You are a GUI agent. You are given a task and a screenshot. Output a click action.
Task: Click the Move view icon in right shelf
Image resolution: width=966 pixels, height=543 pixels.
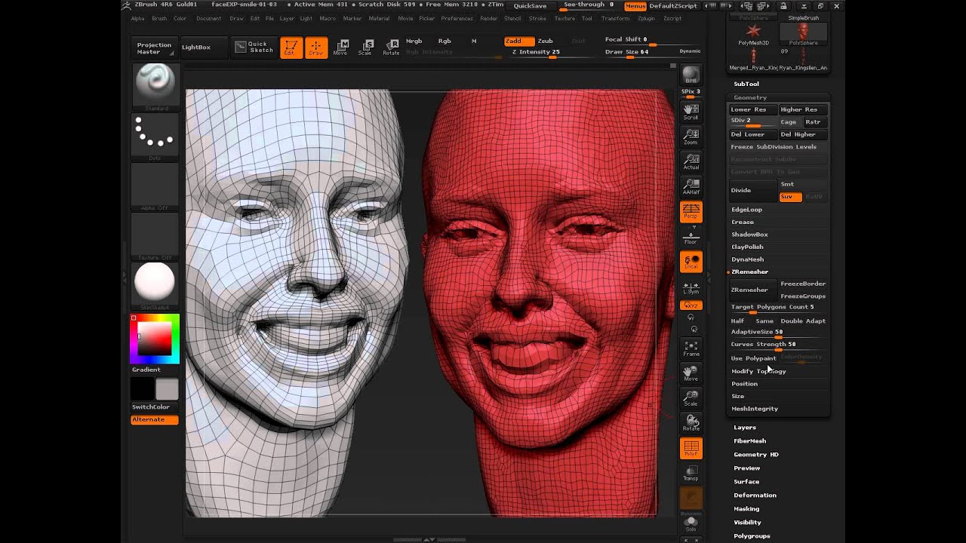691,373
